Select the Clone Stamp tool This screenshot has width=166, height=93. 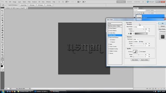coord(2,30)
